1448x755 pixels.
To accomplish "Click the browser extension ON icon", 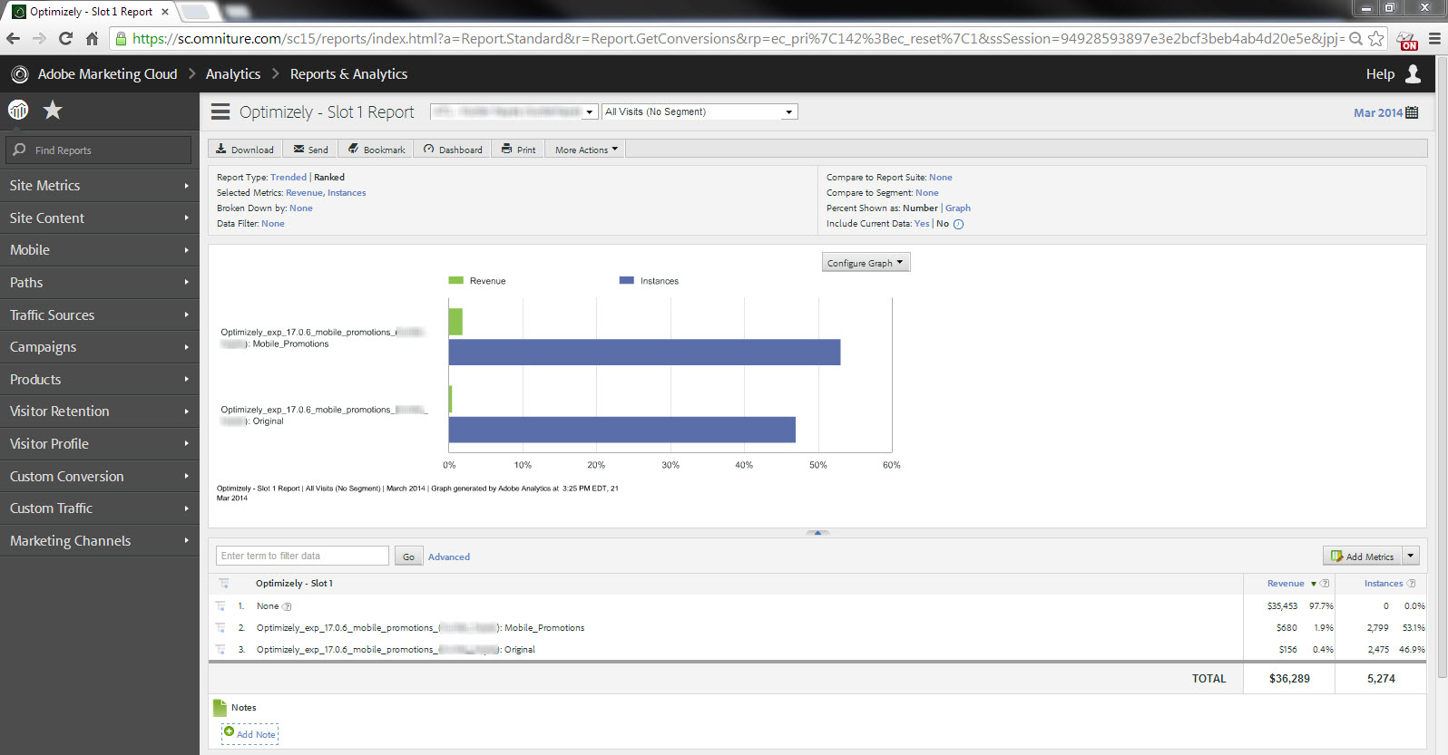I will 1408,40.
